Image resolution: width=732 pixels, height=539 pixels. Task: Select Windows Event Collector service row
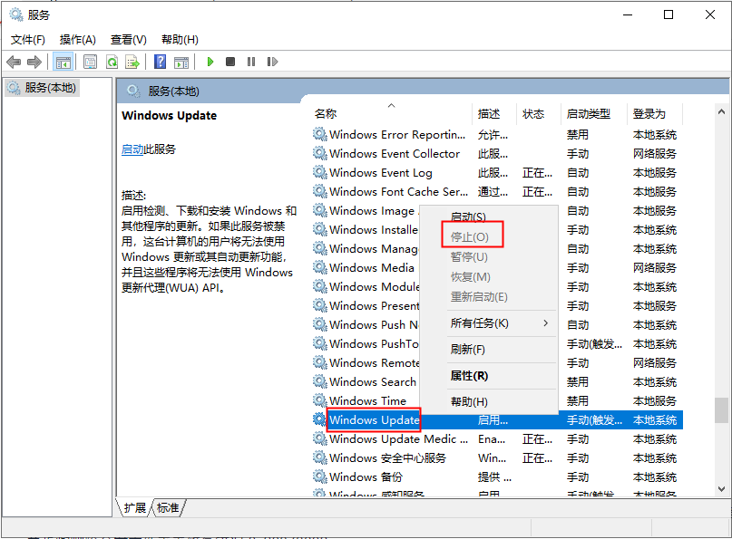click(x=497, y=154)
